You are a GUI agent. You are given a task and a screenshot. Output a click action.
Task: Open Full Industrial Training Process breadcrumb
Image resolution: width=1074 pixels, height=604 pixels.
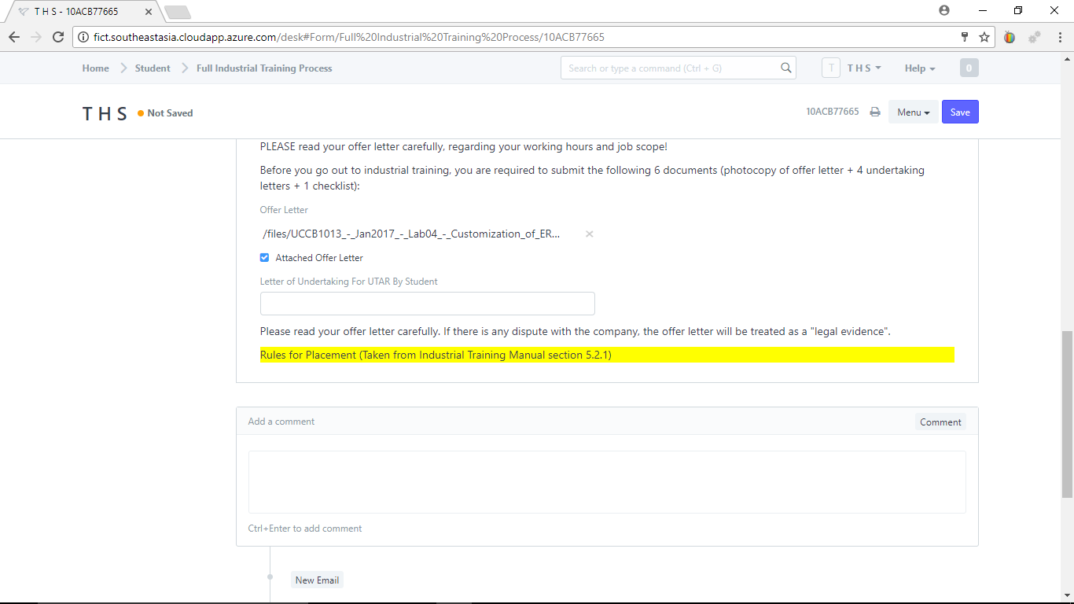click(x=264, y=68)
